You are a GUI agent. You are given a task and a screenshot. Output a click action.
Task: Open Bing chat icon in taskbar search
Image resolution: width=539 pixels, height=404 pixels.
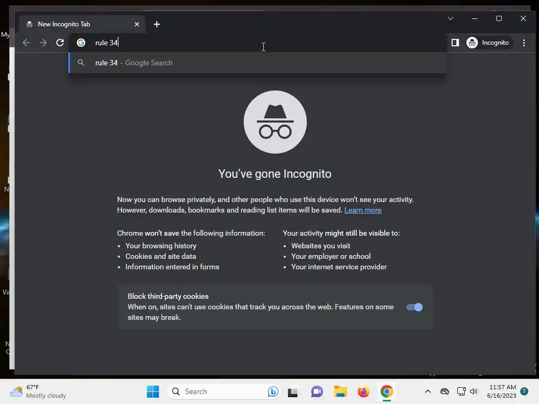click(273, 391)
